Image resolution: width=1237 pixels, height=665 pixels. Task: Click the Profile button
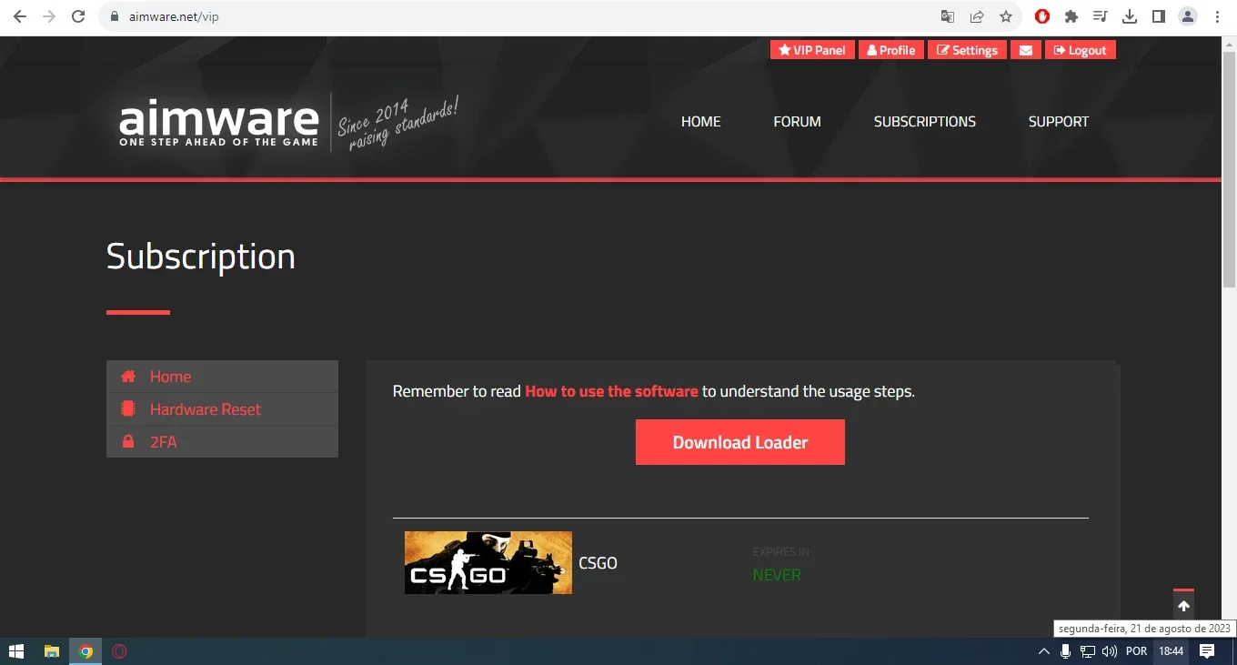pyautogui.click(x=891, y=50)
